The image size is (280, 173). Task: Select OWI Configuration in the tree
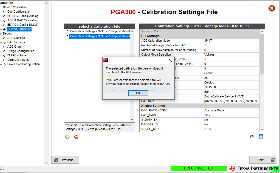pyautogui.click(x=19, y=11)
